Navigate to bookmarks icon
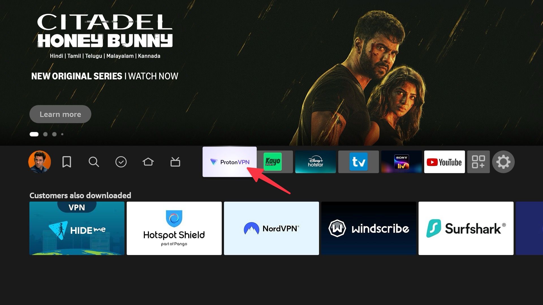 [x=66, y=162]
